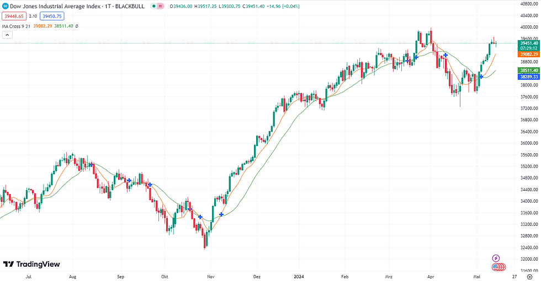Click the Apr label on time axis
This screenshot has height=281, width=541.
pos(431,277)
